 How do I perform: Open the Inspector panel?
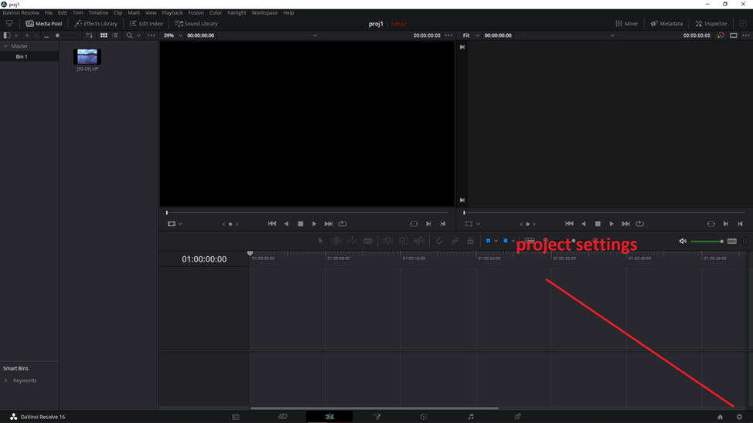coord(711,23)
